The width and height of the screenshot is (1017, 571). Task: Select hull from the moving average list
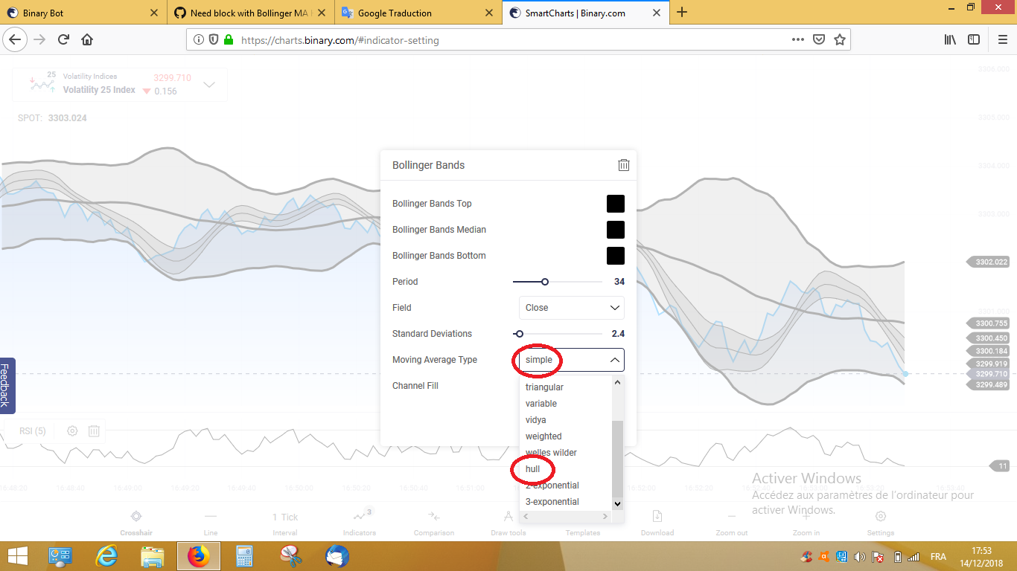[x=533, y=468]
